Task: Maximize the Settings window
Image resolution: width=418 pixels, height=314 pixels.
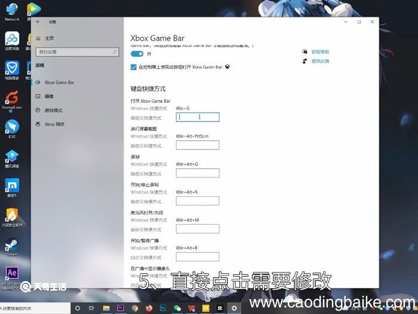Action: pyautogui.click(x=359, y=22)
